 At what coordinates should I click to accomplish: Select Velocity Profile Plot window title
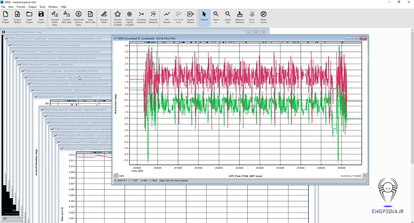click(75, 110)
